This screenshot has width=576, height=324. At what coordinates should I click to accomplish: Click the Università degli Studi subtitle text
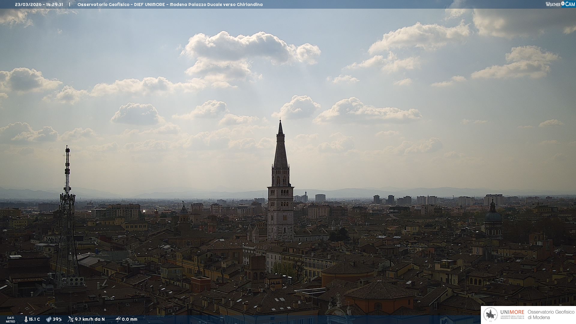(x=512, y=317)
